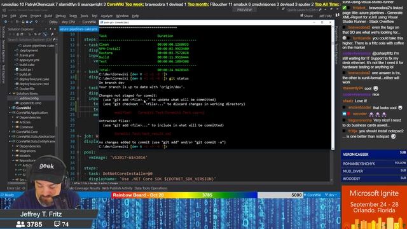The image size is (407, 229).
Task: Open the Help menu
Action: 135,16
